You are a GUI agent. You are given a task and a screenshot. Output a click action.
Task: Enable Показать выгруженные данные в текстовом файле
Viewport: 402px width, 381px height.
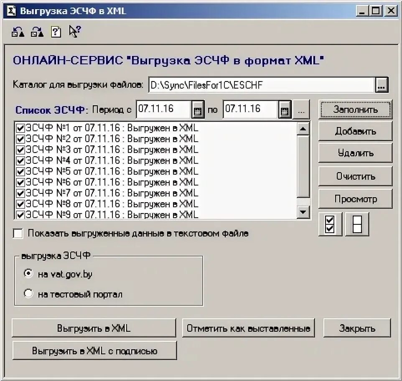coord(18,234)
